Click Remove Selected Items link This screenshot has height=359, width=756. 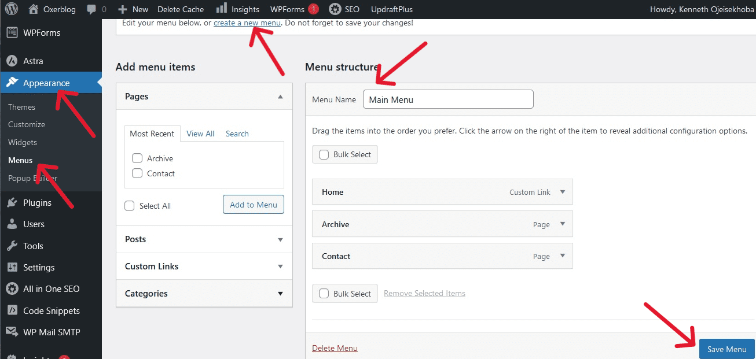point(424,293)
